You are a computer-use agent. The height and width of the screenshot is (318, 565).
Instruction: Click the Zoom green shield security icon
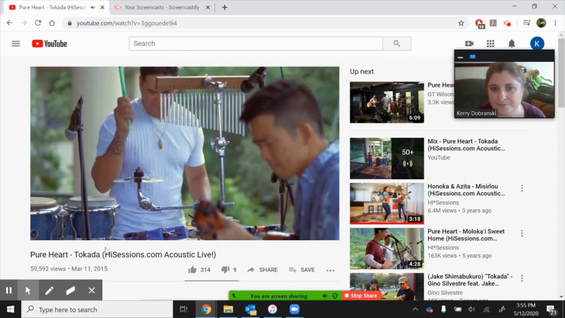[335, 296]
